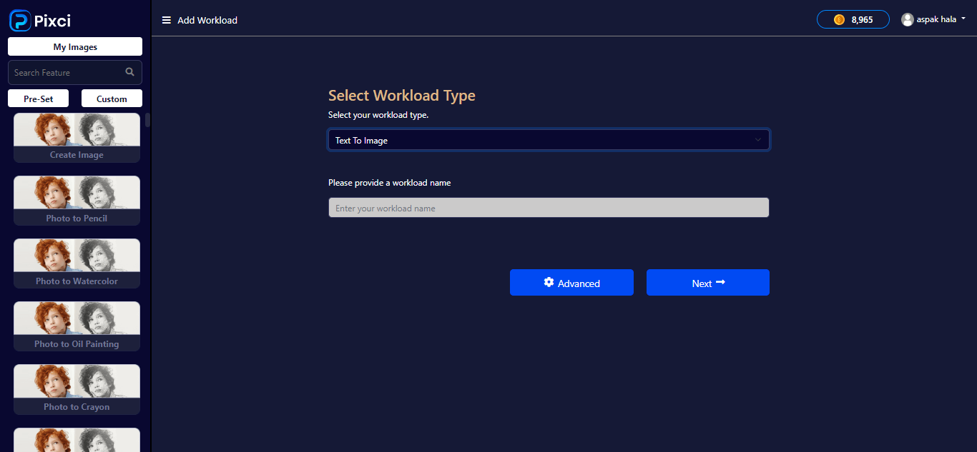Select the Create Image preset thumbnail

click(x=77, y=138)
